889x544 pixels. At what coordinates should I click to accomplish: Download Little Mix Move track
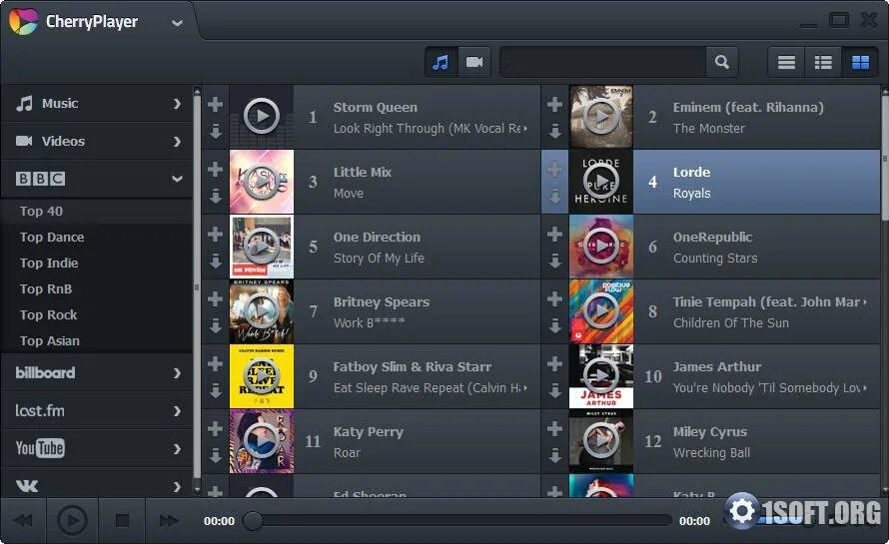[x=216, y=196]
